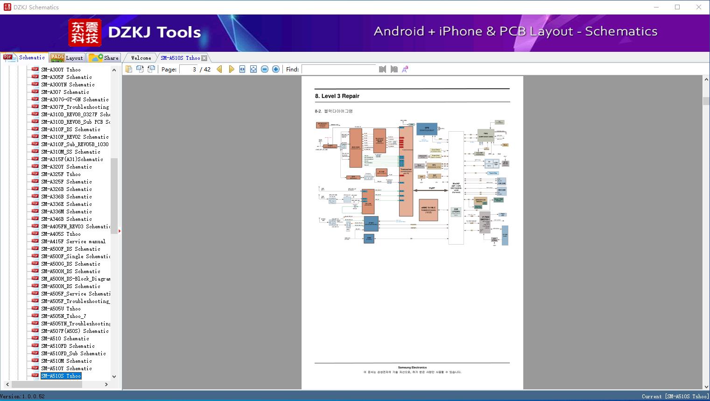The image size is (710, 401).
Task: Switch to the Welcome document tab
Action: (141, 58)
